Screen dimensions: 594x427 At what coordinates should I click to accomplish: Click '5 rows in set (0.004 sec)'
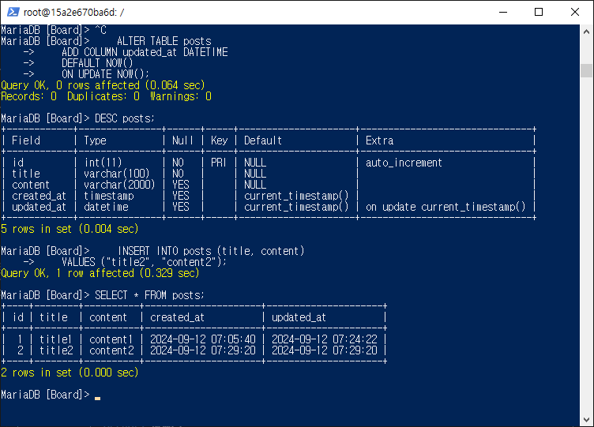coord(70,229)
